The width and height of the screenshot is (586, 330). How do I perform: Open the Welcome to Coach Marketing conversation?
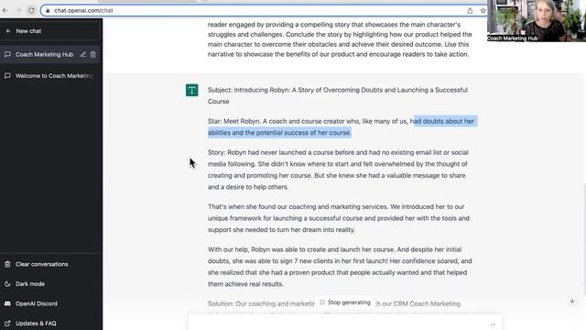pos(50,76)
